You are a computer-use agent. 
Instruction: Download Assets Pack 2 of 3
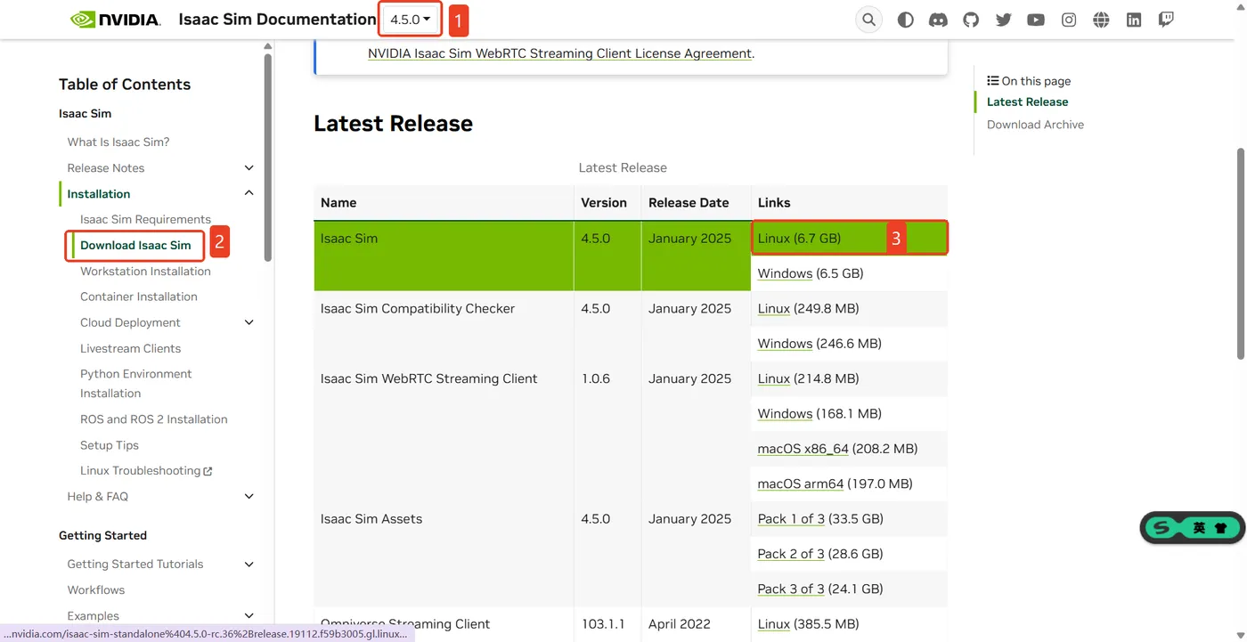(x=791, y=553)
